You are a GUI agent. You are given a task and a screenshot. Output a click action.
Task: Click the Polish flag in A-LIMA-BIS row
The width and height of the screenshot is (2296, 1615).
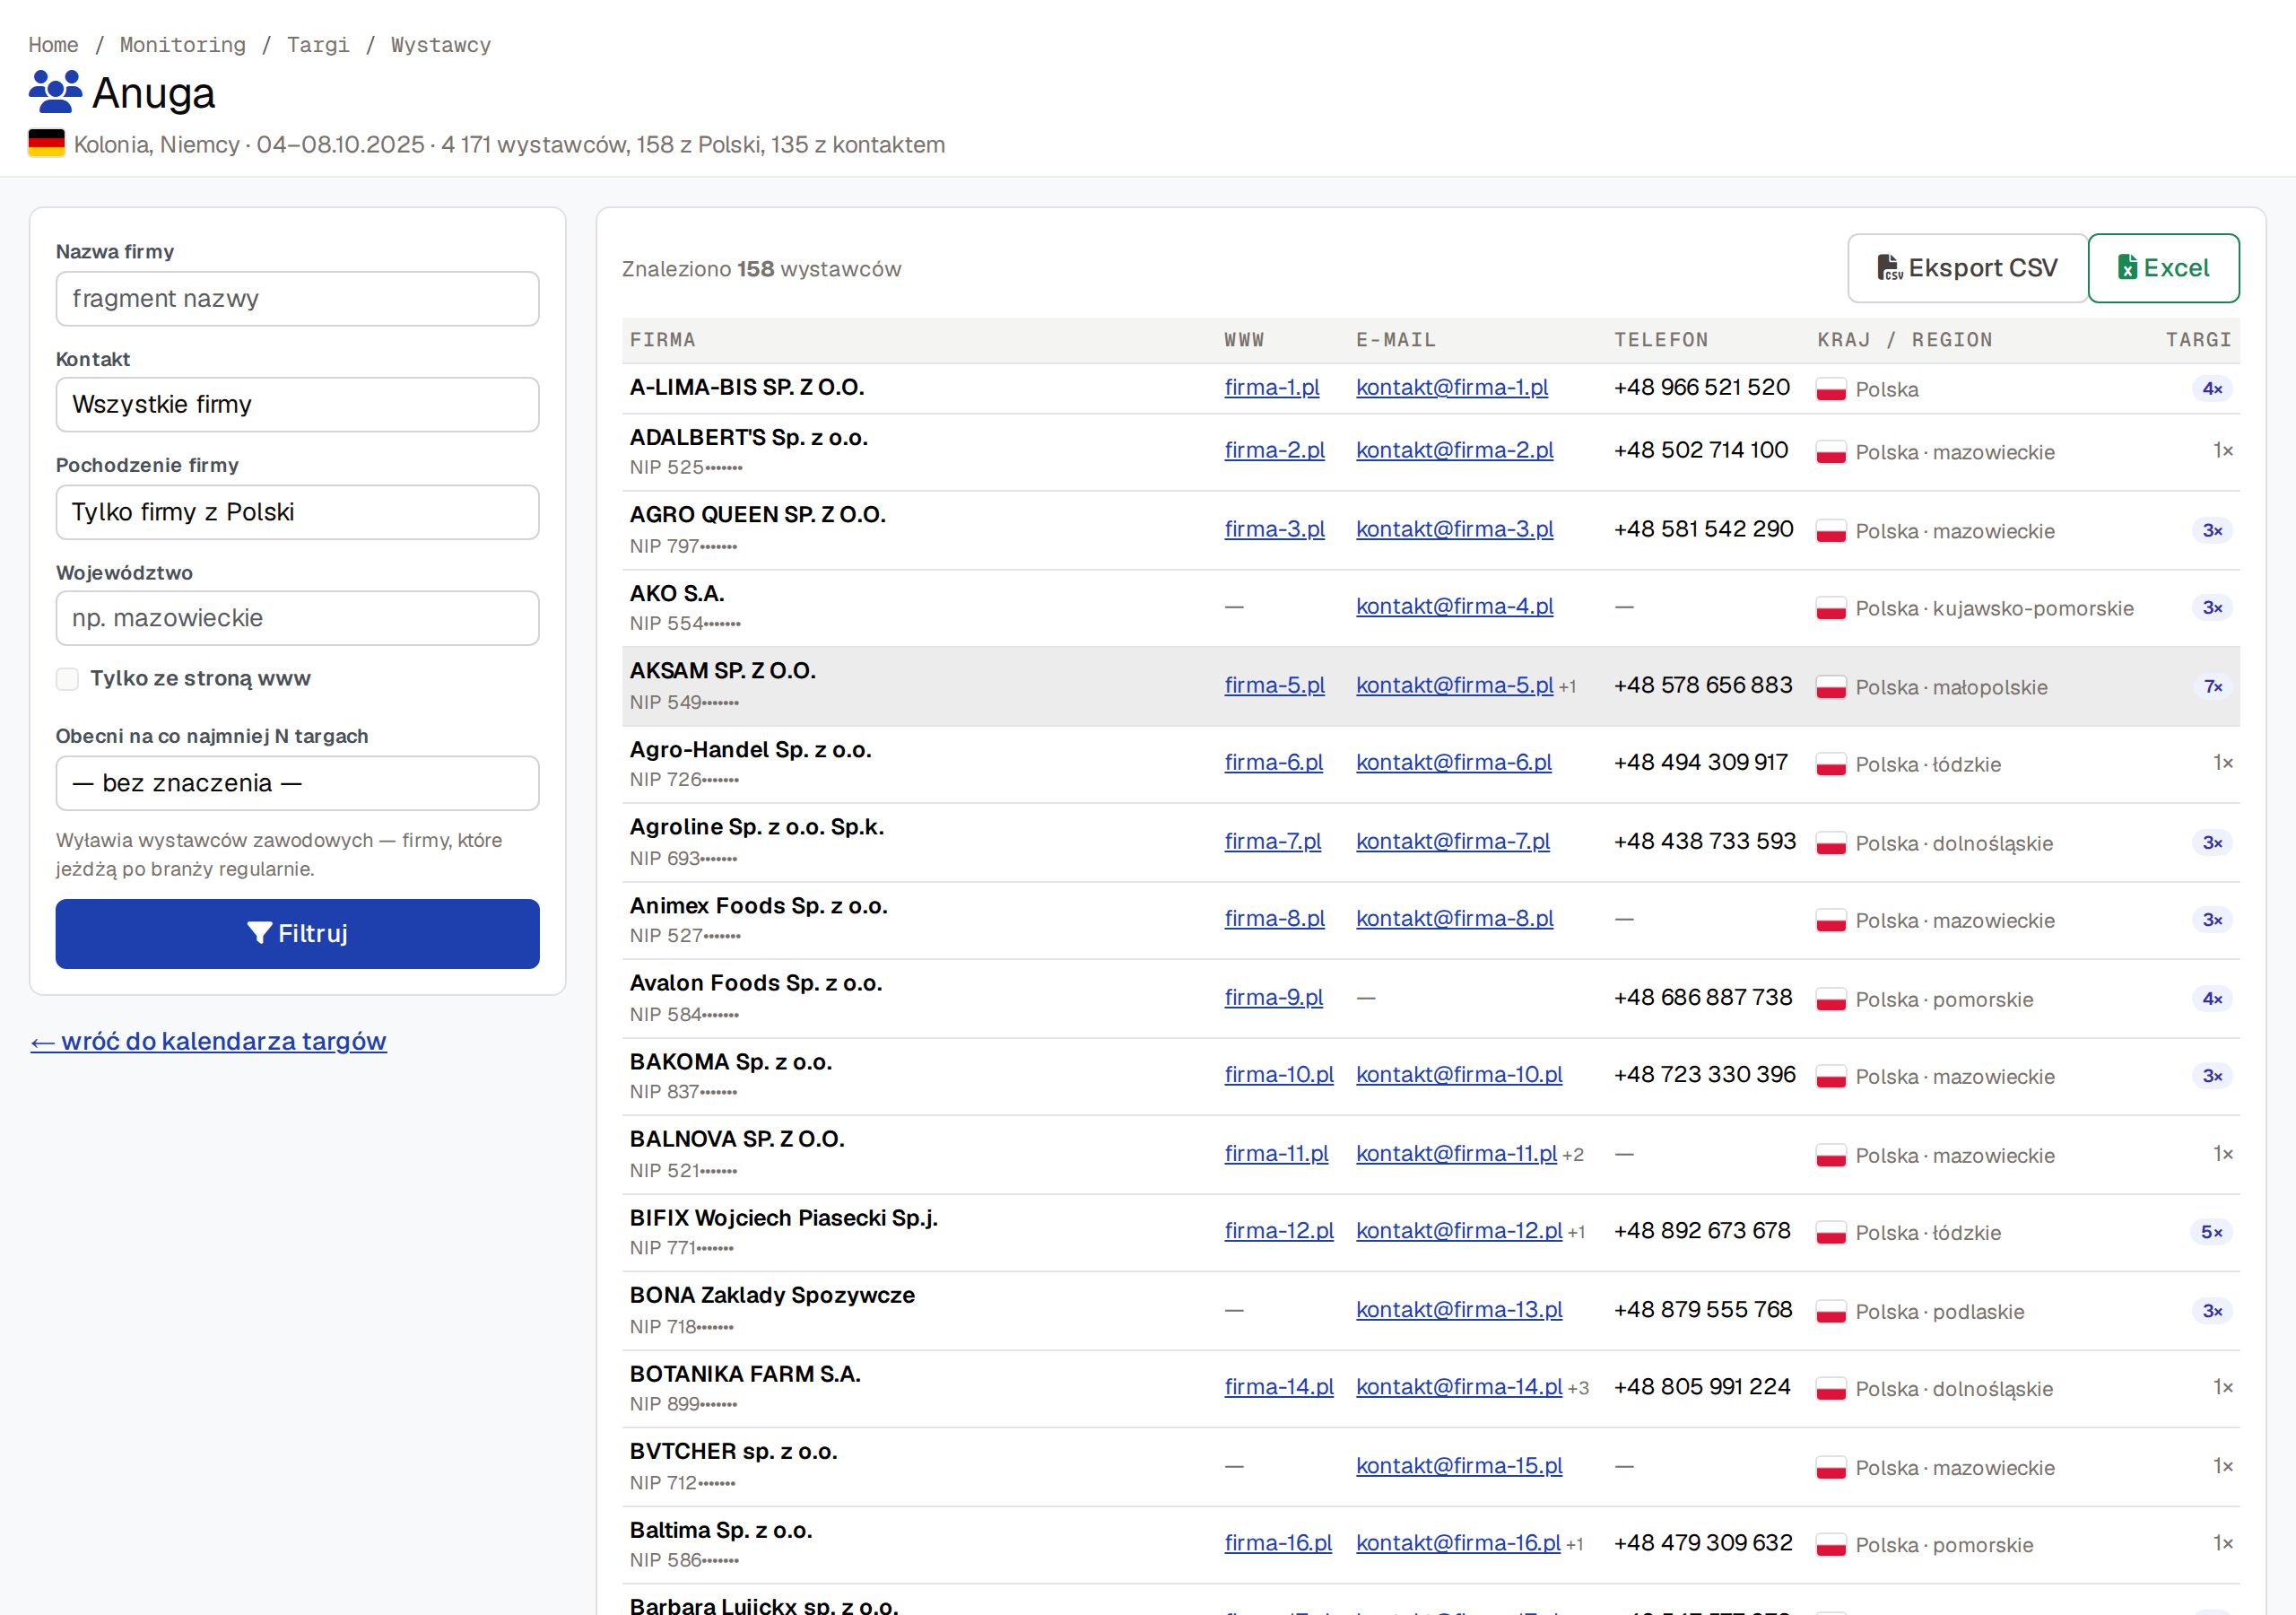(1831, 389)
